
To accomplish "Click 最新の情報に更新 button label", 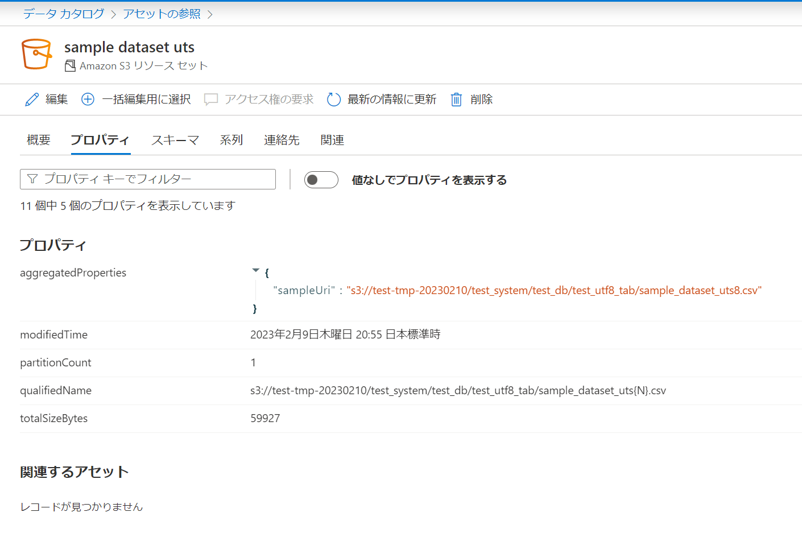I will (x=392, y=100).
